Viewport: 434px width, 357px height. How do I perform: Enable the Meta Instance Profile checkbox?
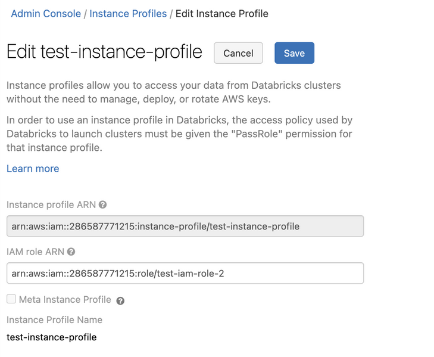11,299
